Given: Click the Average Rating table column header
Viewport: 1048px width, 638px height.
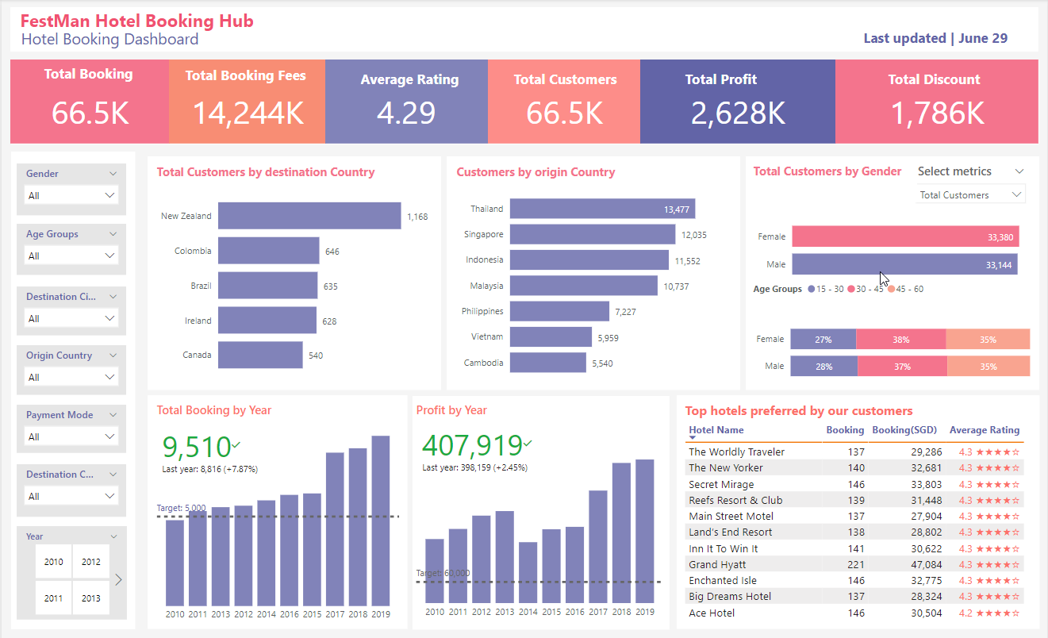Looking at the screenshot, I should (984, 430).
